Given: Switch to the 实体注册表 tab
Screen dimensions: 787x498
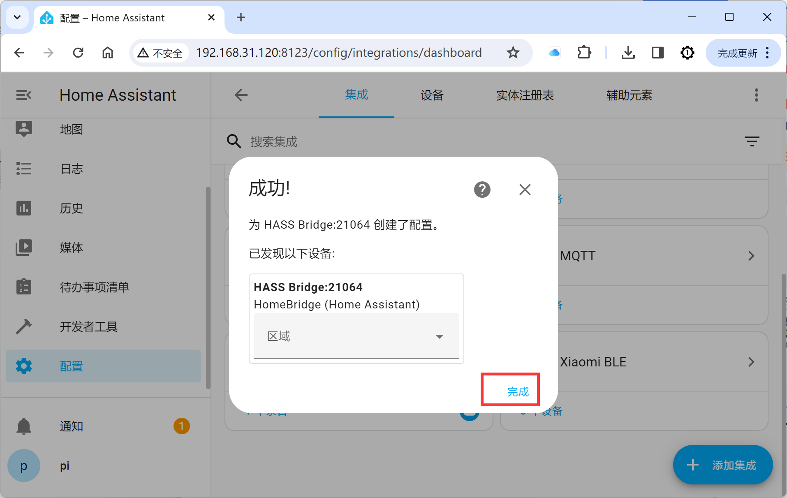Looking at the screenshot, I should pos(525,95).
